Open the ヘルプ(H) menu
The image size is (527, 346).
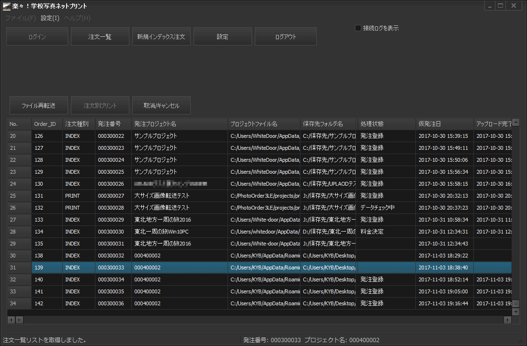click(77, 18)
